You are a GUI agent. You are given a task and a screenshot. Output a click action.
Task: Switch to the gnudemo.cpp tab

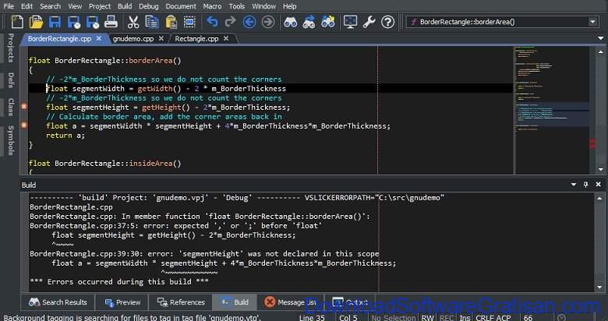pyautogui.click(x=133, y=39)
